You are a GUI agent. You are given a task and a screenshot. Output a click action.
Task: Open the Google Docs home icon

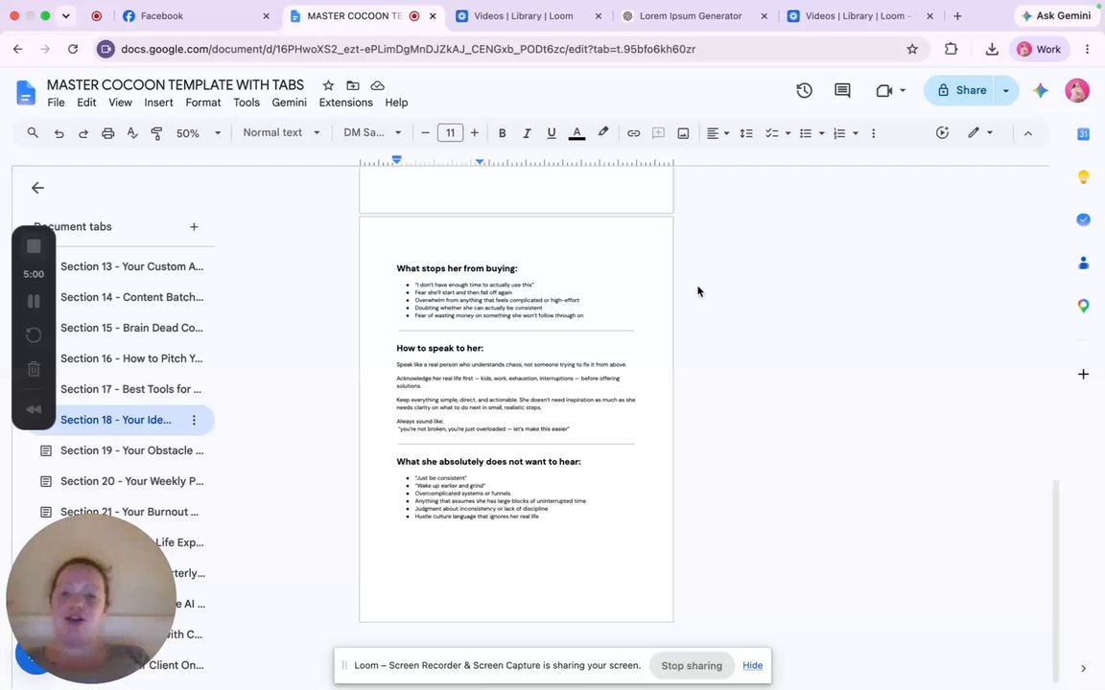tap(26, 93)
